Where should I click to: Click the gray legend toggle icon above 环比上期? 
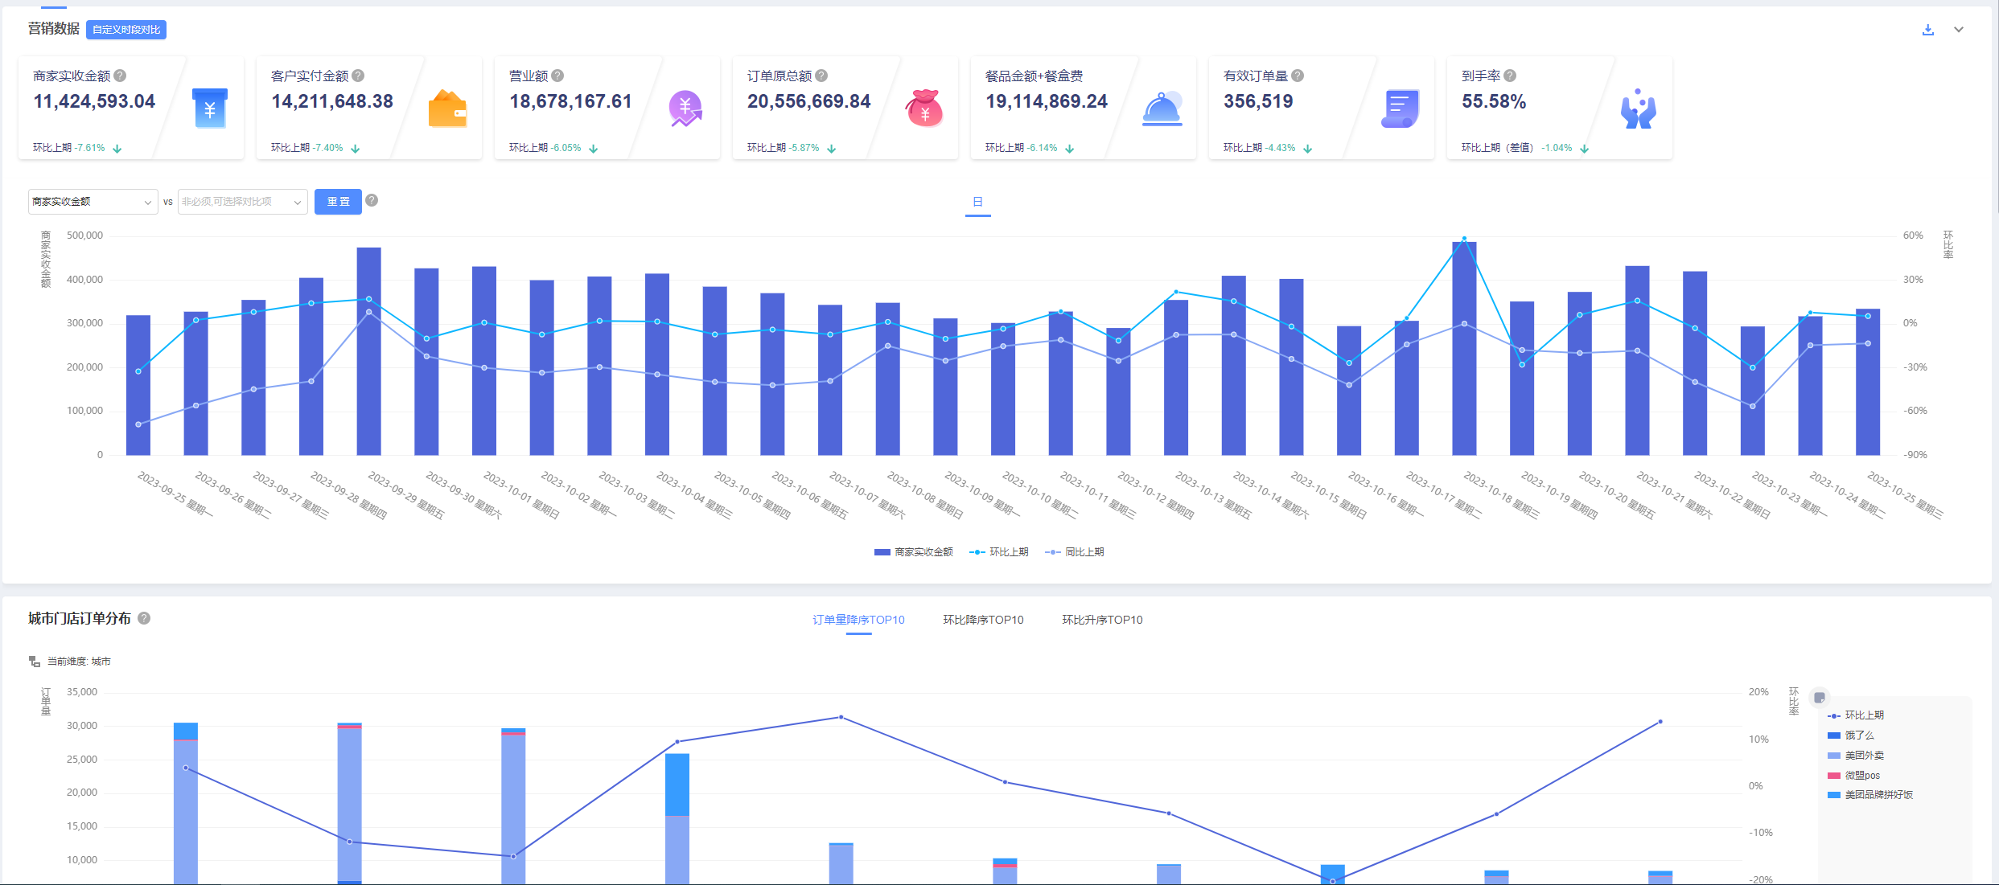1820,697
